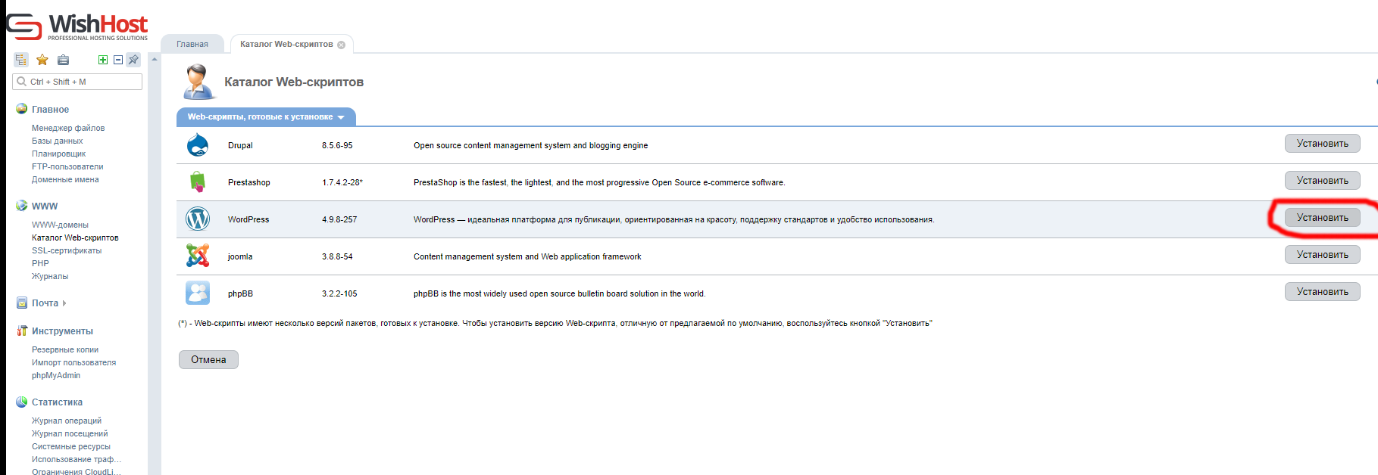This screenshot has height=475, width=1378.
Task: Open favorites star icon
Action: coord(42,60)
